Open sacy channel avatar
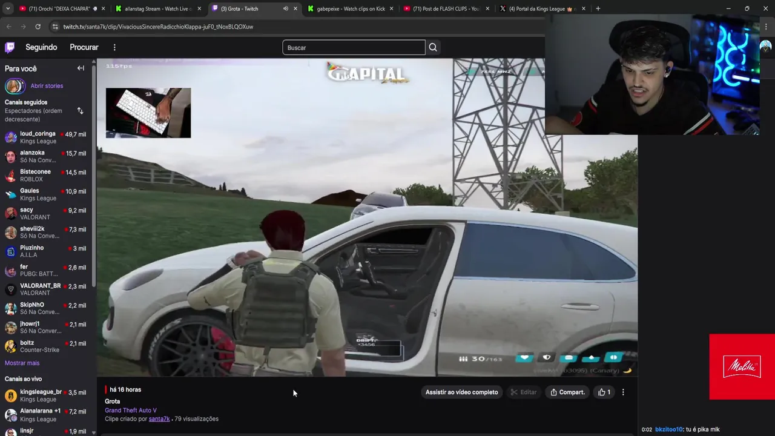The image size is (775, 436). point(11,214)
